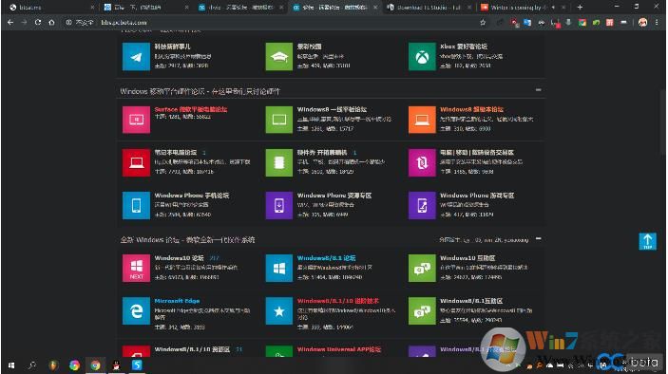Viewport: 668px width, 374px height.
Task: Open the Windows Start menu
Action: click(x=11, y=365)
